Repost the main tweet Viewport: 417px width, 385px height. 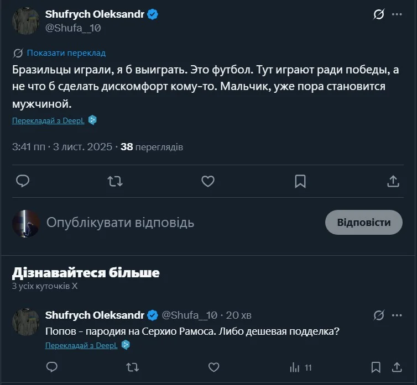(115, 181)
